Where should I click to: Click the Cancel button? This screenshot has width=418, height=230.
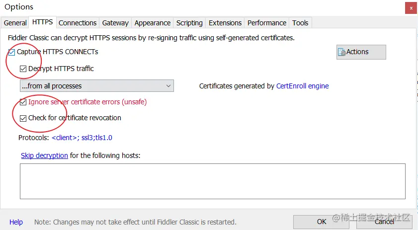pyautogui.click(x=384, y=222)
